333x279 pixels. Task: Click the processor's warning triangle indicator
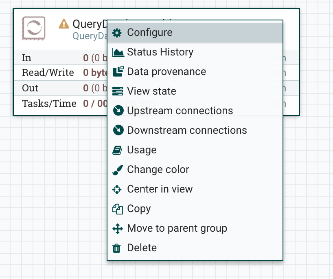(63, 24)
